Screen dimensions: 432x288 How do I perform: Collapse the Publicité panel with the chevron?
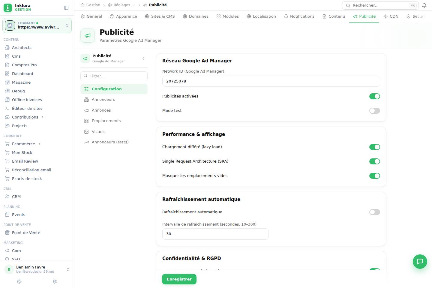[x=143, y=58]
